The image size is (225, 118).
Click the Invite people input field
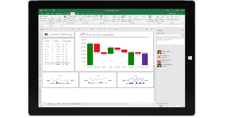[169, 35]
